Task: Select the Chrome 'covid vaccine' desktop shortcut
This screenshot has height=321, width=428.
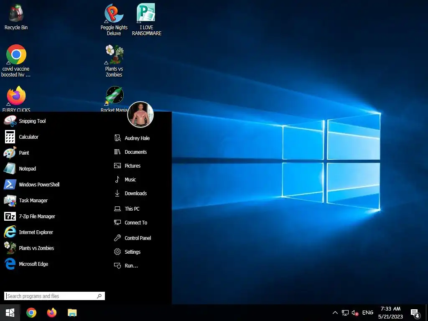Action: point(16,61)
